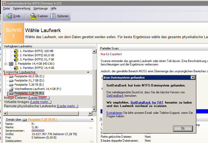
Task: Select 1. Partition (NTFS) 14,4 GB
Action: click(37, 68)
